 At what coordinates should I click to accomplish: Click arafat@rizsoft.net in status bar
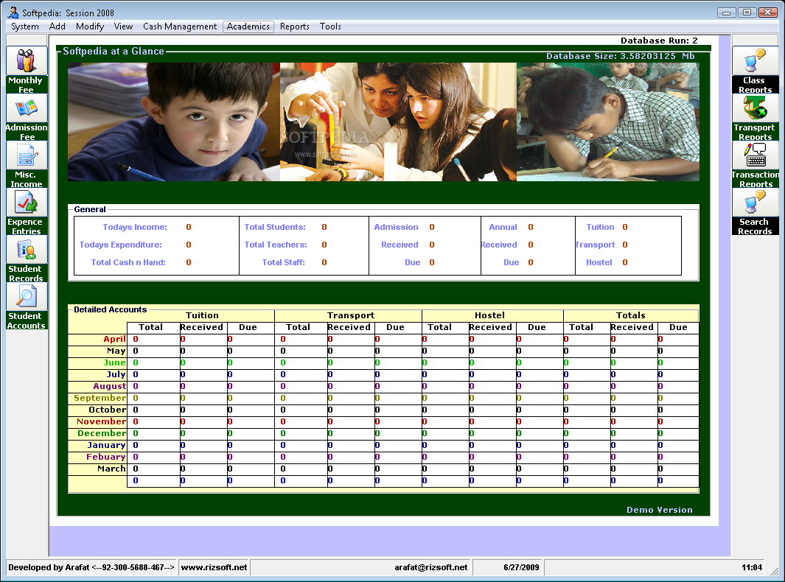click(x=430, y=567)
